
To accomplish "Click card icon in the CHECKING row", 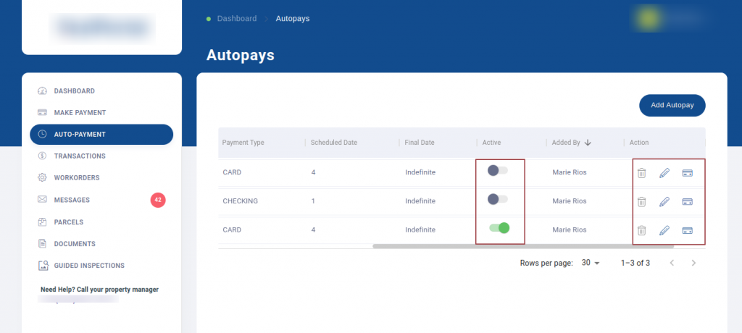I will pos(687,202).
